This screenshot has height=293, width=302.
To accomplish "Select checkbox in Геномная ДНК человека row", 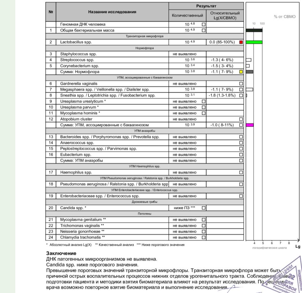I will click(204, 24).
